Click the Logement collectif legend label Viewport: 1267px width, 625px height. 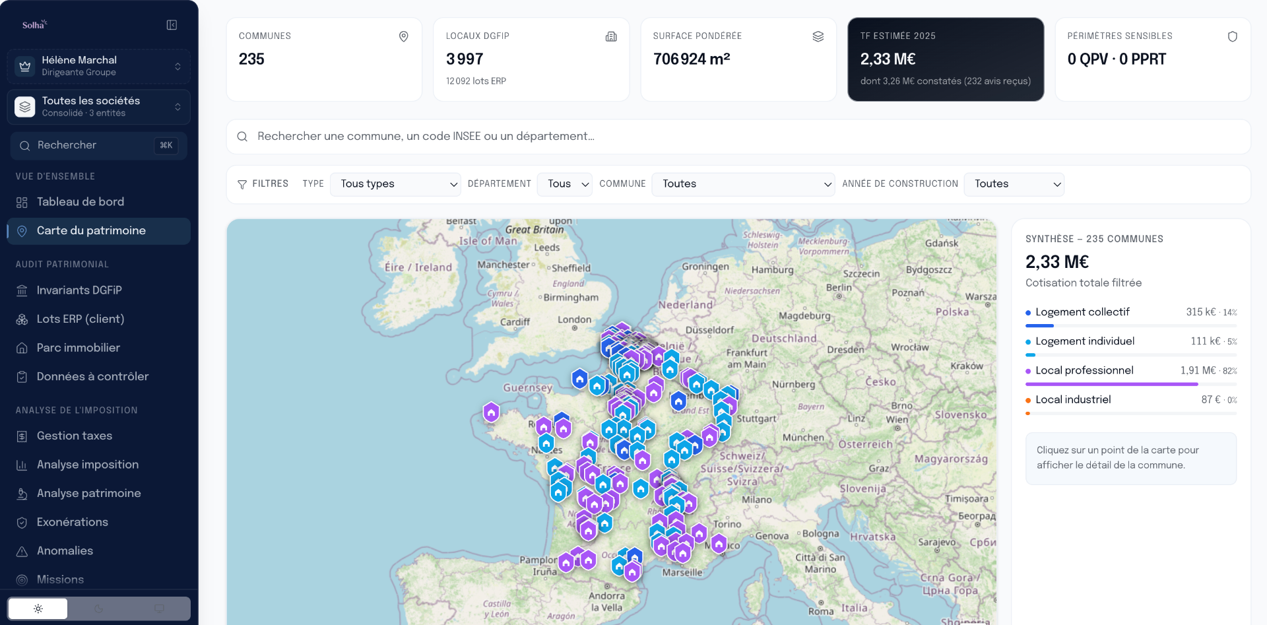[1082, 312]
